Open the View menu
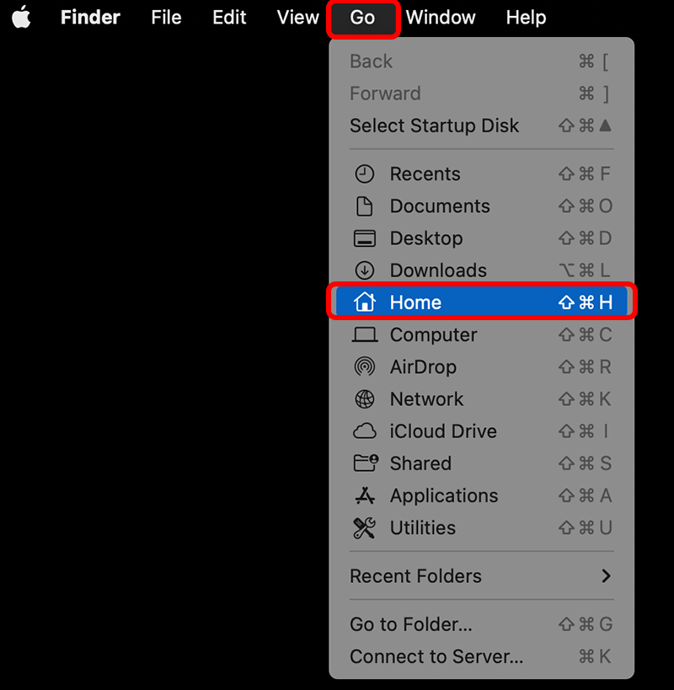 click(x=298, y=18)
